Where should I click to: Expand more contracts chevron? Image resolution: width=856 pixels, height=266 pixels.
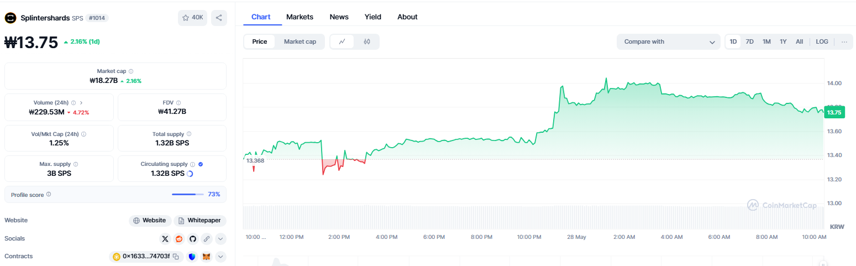click(220, 257)
